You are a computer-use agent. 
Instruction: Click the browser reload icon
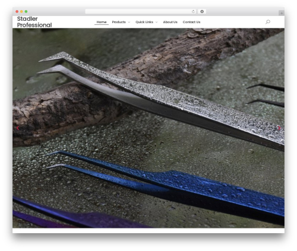[x=193, y=11]
